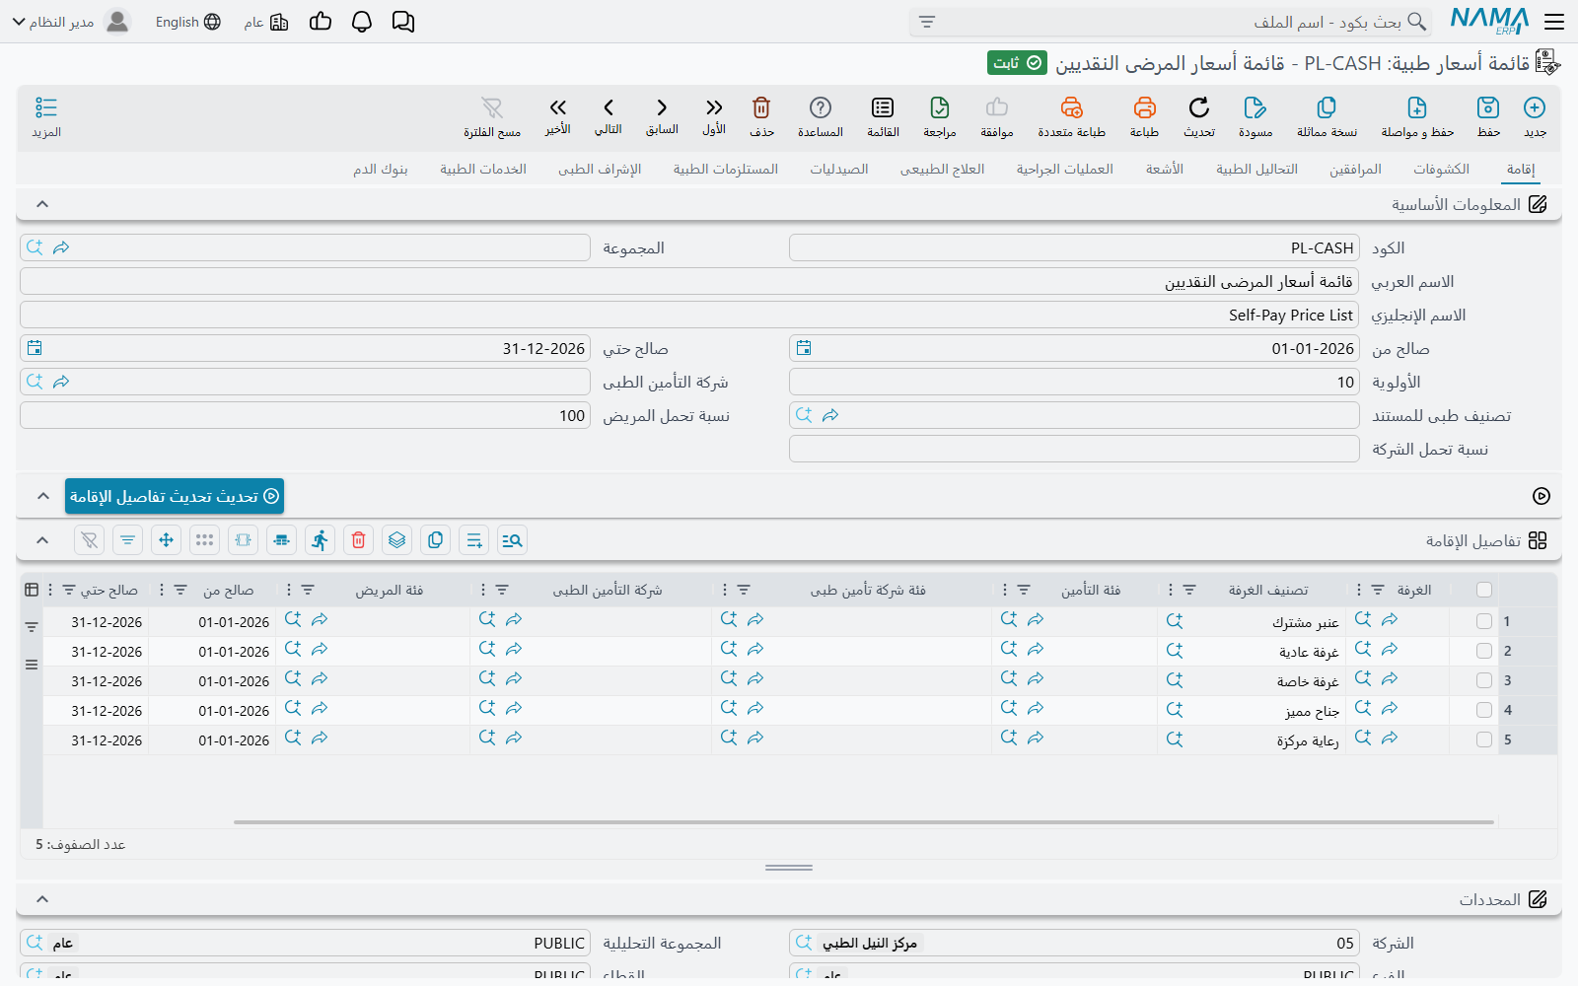Toggle the select-all checkbox in grid header
The height and width of the screenshot is (986, 1578).
tap(1484, 590)
